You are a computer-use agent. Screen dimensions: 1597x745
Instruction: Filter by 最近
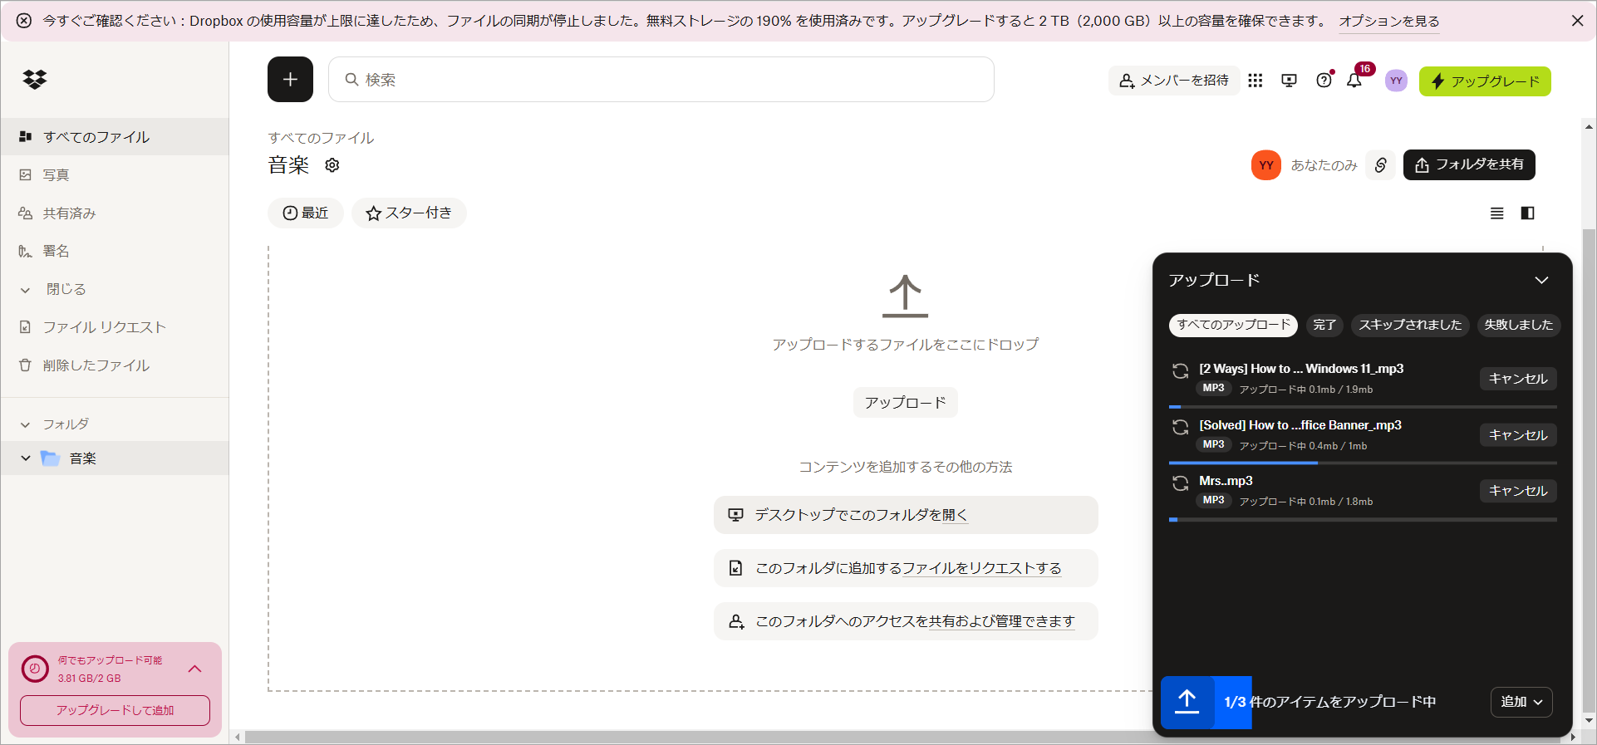[305, 213]
